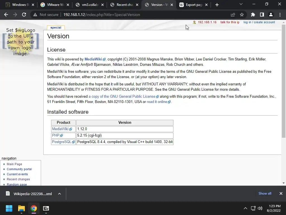Click the network tray icon
The height and width of the screenshot is (215, 286).
(253, 208)
